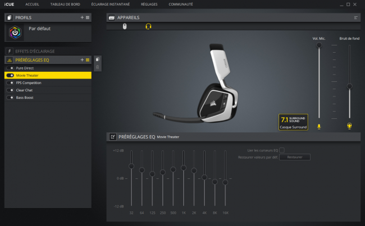Open the Appareils panel options icon
Image resolution: width=365 pixels, height=226 pixels.
[x=355, y=18]
